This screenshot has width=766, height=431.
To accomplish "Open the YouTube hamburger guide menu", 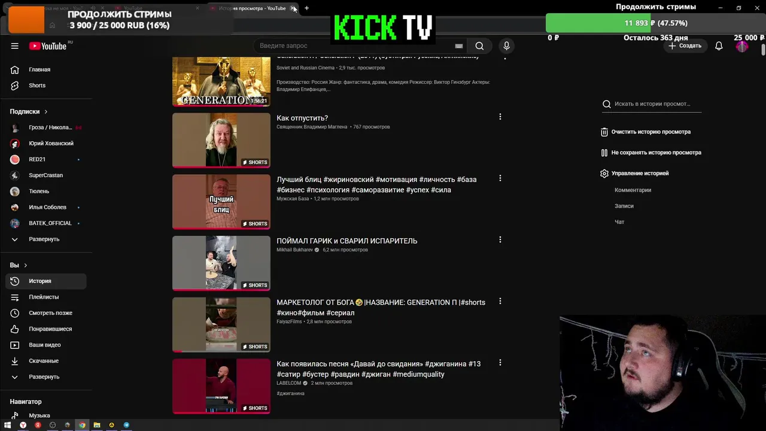I will [x=14, y=46].
